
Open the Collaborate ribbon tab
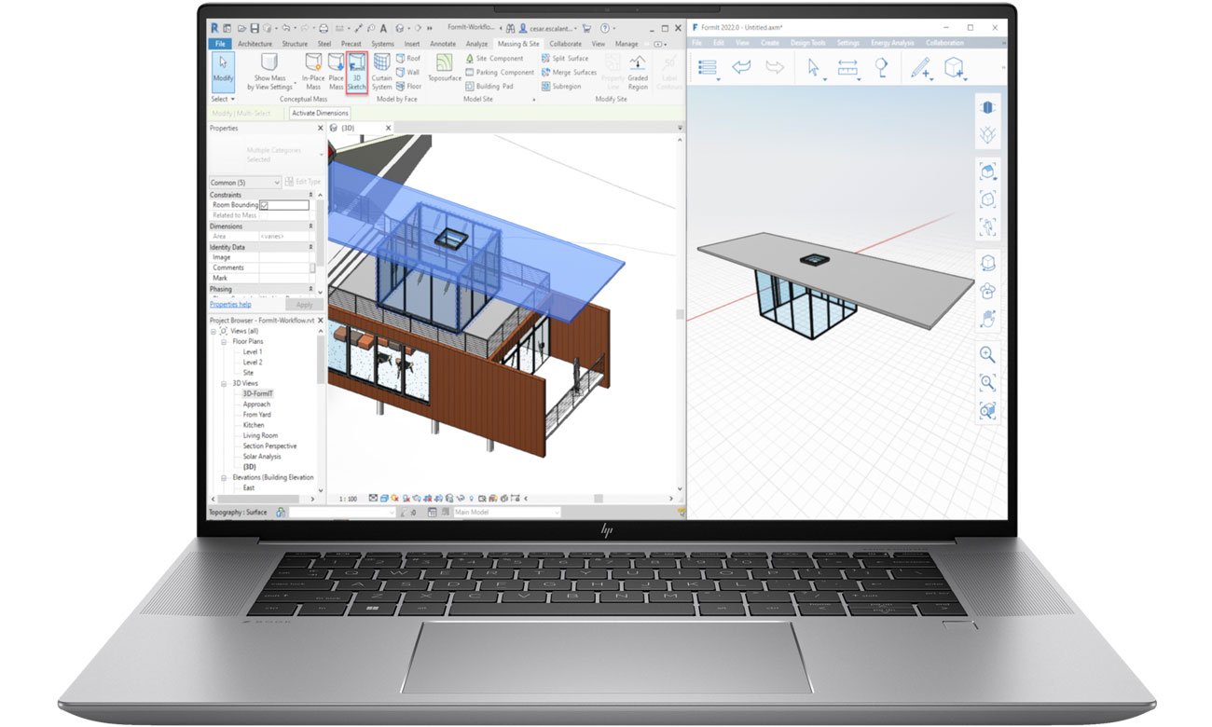pos(565,44)
